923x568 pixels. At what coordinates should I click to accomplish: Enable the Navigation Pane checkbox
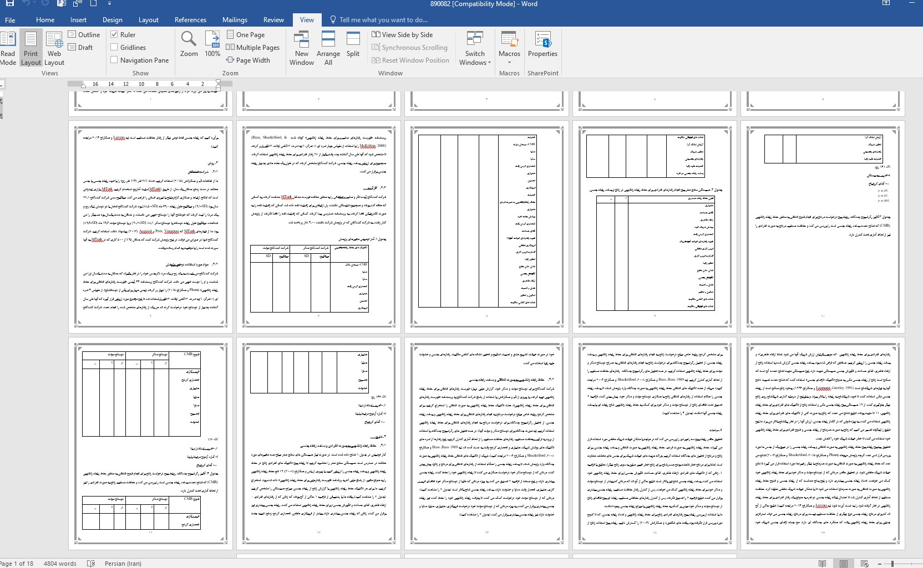(x=114, y=60)
